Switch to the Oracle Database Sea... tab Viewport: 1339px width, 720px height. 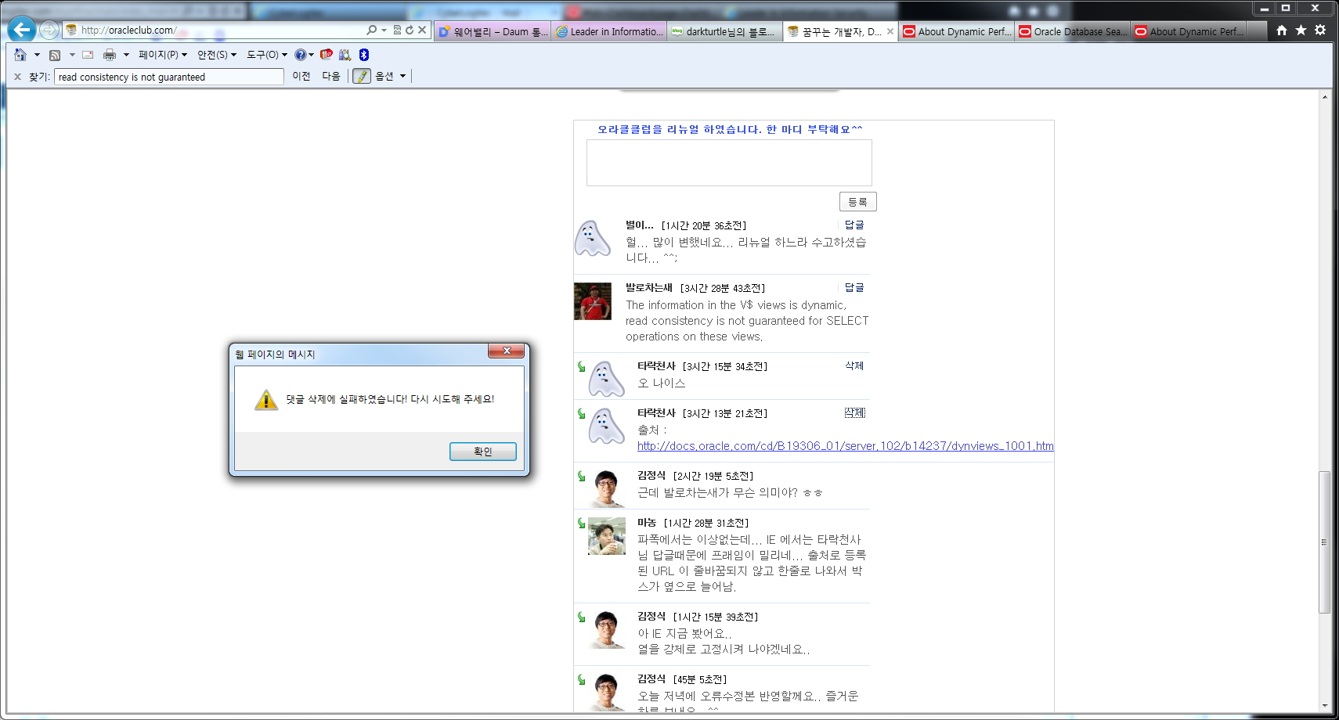1073,31
